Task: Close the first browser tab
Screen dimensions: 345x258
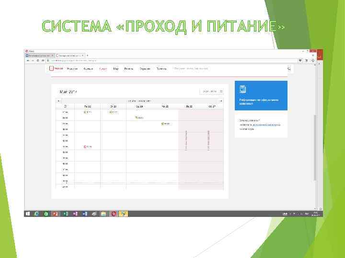Action: [x=52, y=55]
